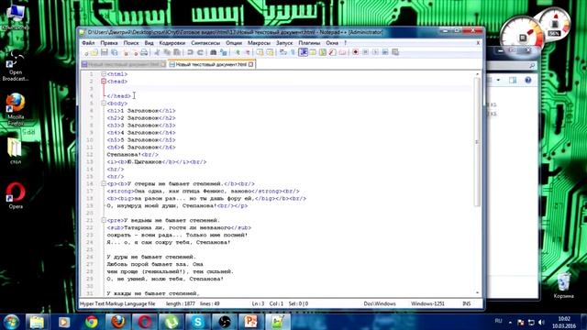587x330 pixels.
Task: Click the editor scrollbar down arrow
Action: click(x=477, y=293)
